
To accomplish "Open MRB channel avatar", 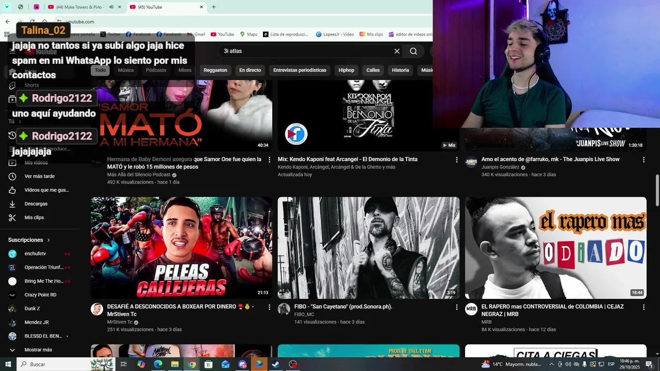I will pyautogui.click(x=471, y=309).
